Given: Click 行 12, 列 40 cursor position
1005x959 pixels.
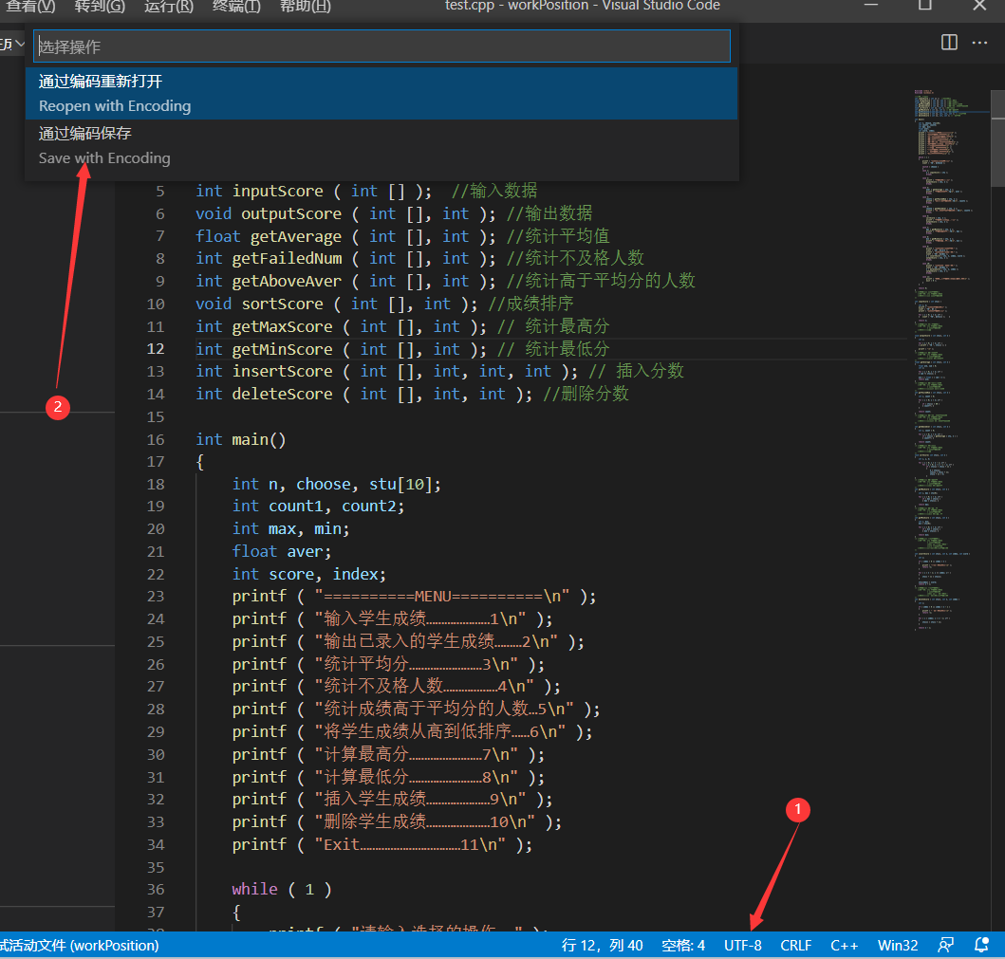Looking at the screenshot, I should pos(602,945).
